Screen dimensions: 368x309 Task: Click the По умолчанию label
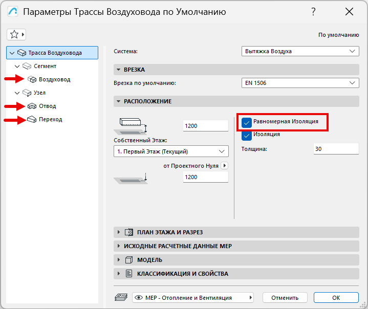click(339, 35)
